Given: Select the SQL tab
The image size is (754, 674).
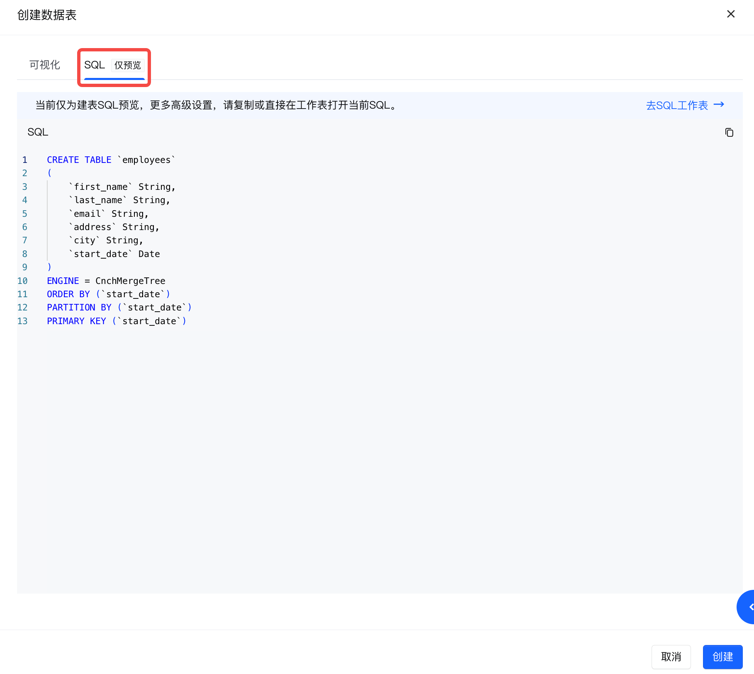Looking at the screenshot, I should pos(95,65).
